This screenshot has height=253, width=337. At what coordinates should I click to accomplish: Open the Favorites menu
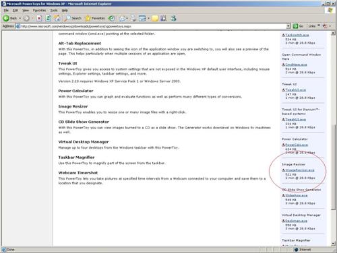coord(39,10)
